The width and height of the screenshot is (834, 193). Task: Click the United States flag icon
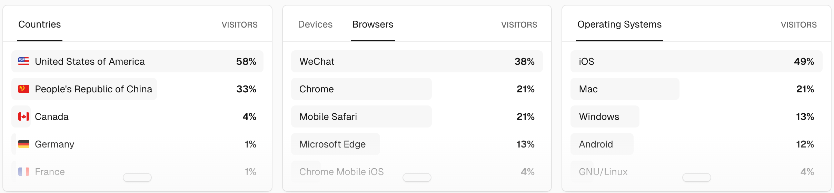[24, 61]
